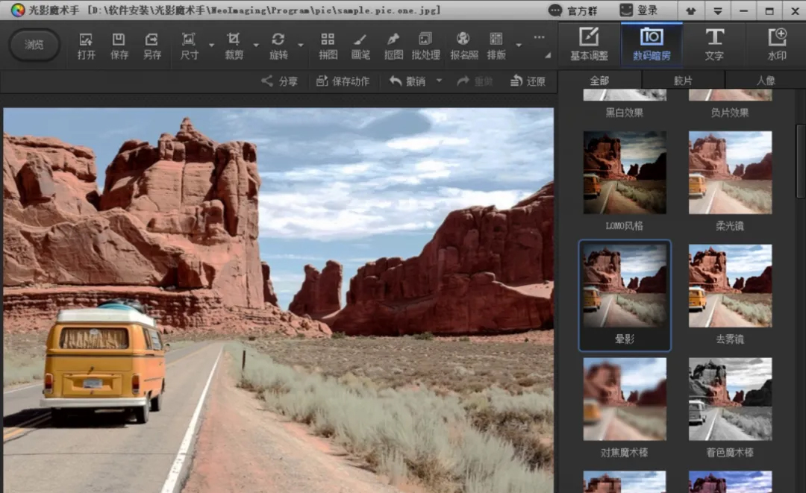Open the skin theme shirt icon

click(691, 10)
